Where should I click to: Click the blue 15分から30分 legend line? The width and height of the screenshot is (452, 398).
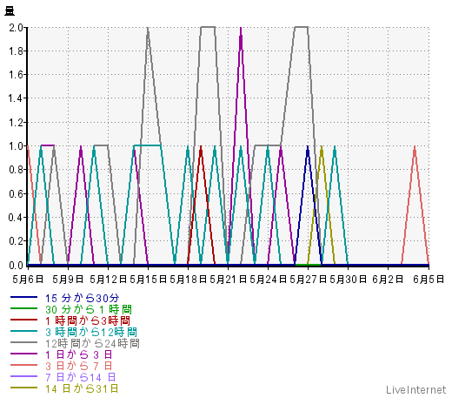[23, 297]
